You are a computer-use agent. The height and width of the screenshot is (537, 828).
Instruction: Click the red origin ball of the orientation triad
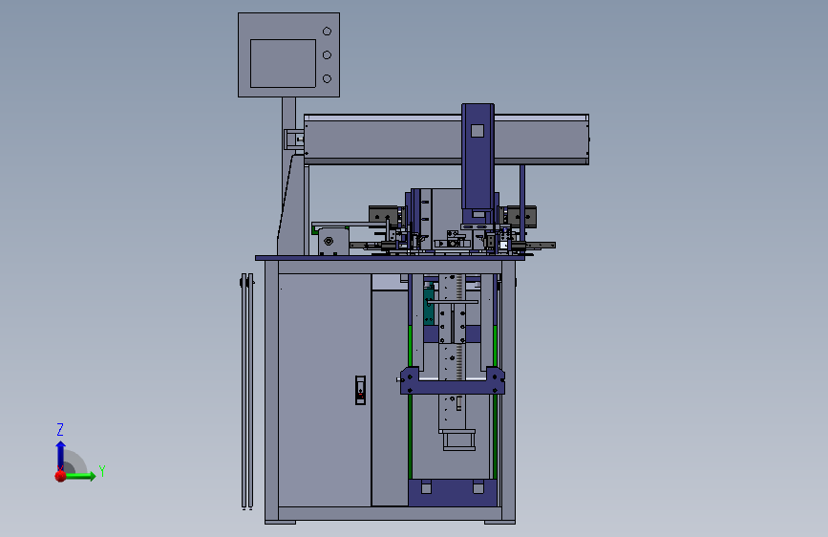[x=60, y=476]
